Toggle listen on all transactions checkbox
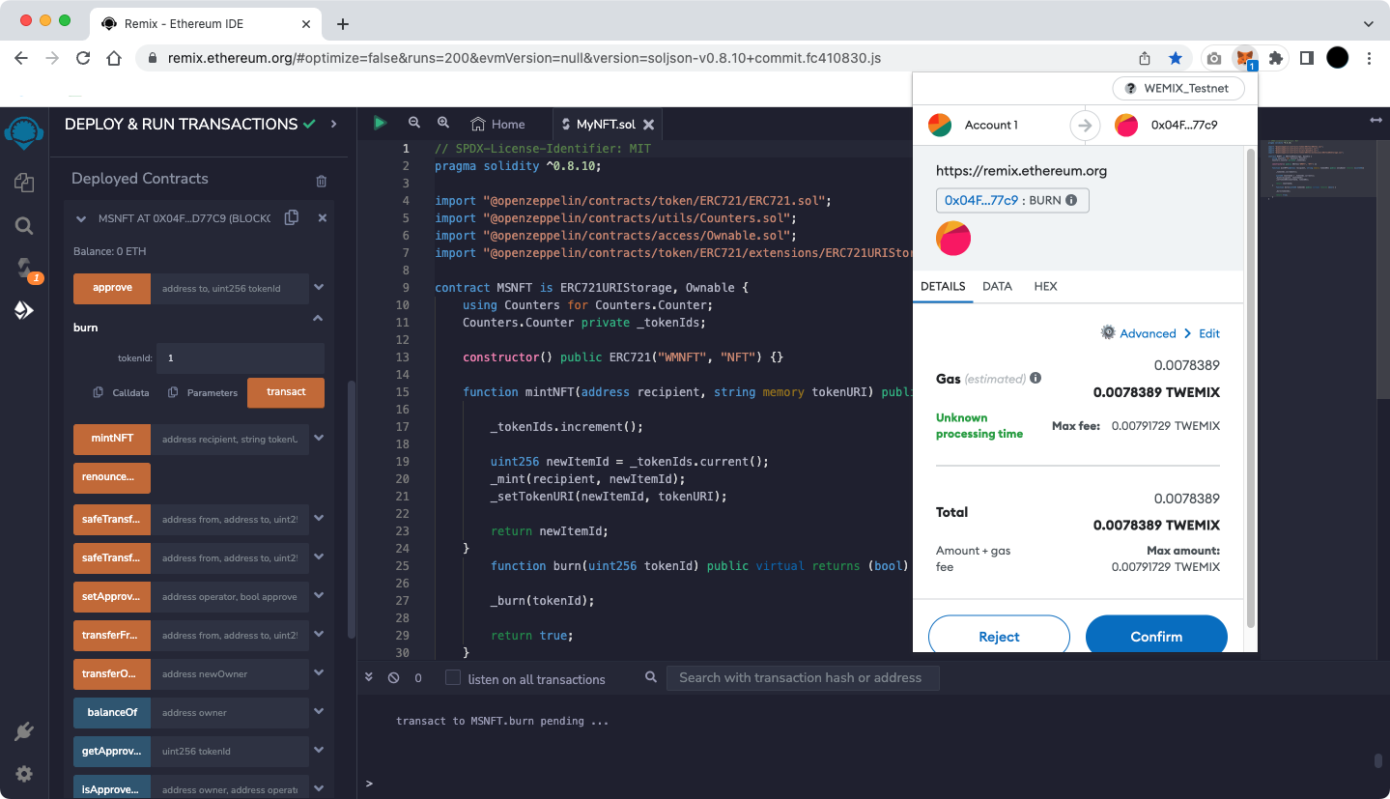This screenshot has width=1390, height=799. pos(452,678)
